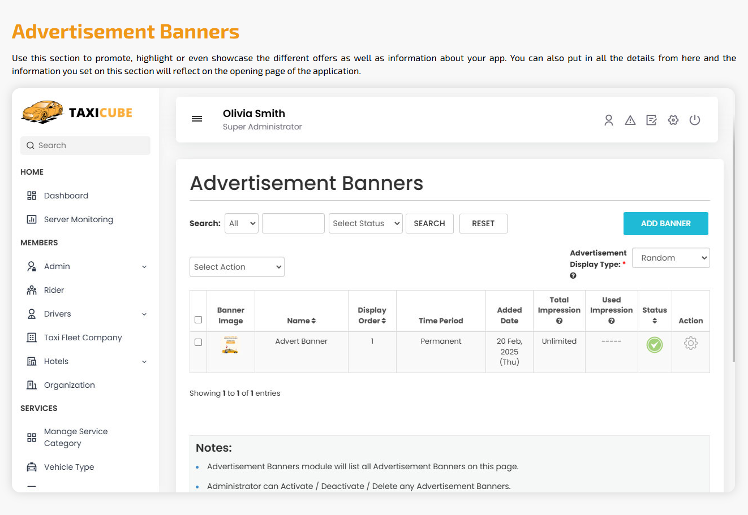Click the Taxi Fleet Company icon
This screenshot has width=748, height=515.
click(x=32, y=337)
